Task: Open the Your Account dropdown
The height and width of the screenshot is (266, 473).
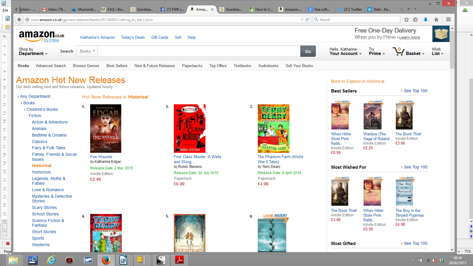Action: (x=345, y=51)
